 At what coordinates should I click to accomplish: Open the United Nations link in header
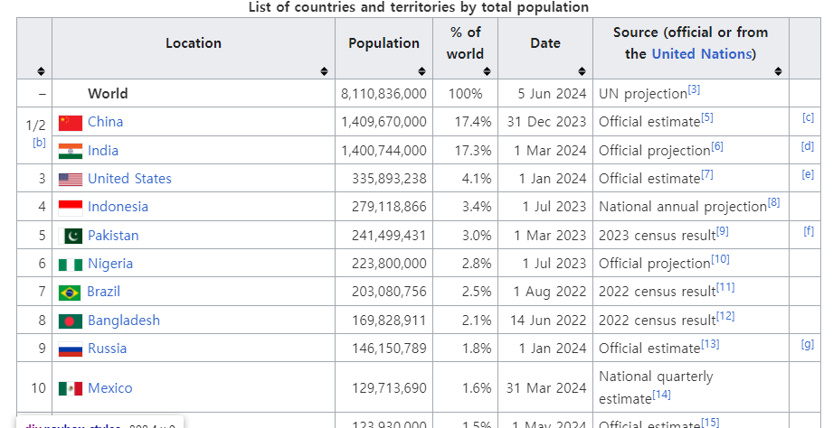click(701, 53)
